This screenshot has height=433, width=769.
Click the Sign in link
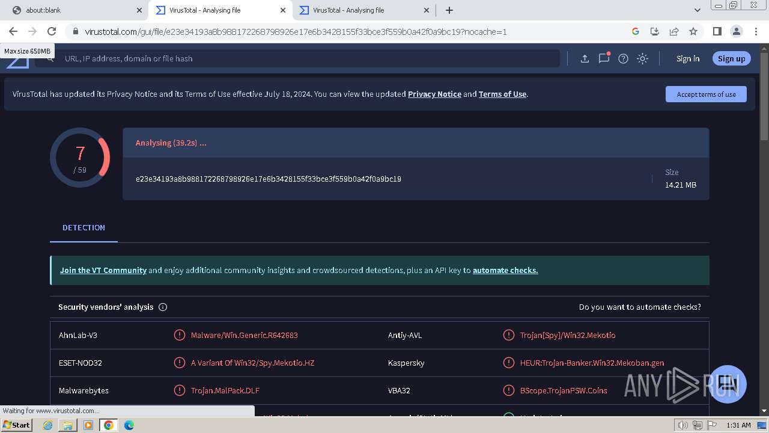pos(688,58)
